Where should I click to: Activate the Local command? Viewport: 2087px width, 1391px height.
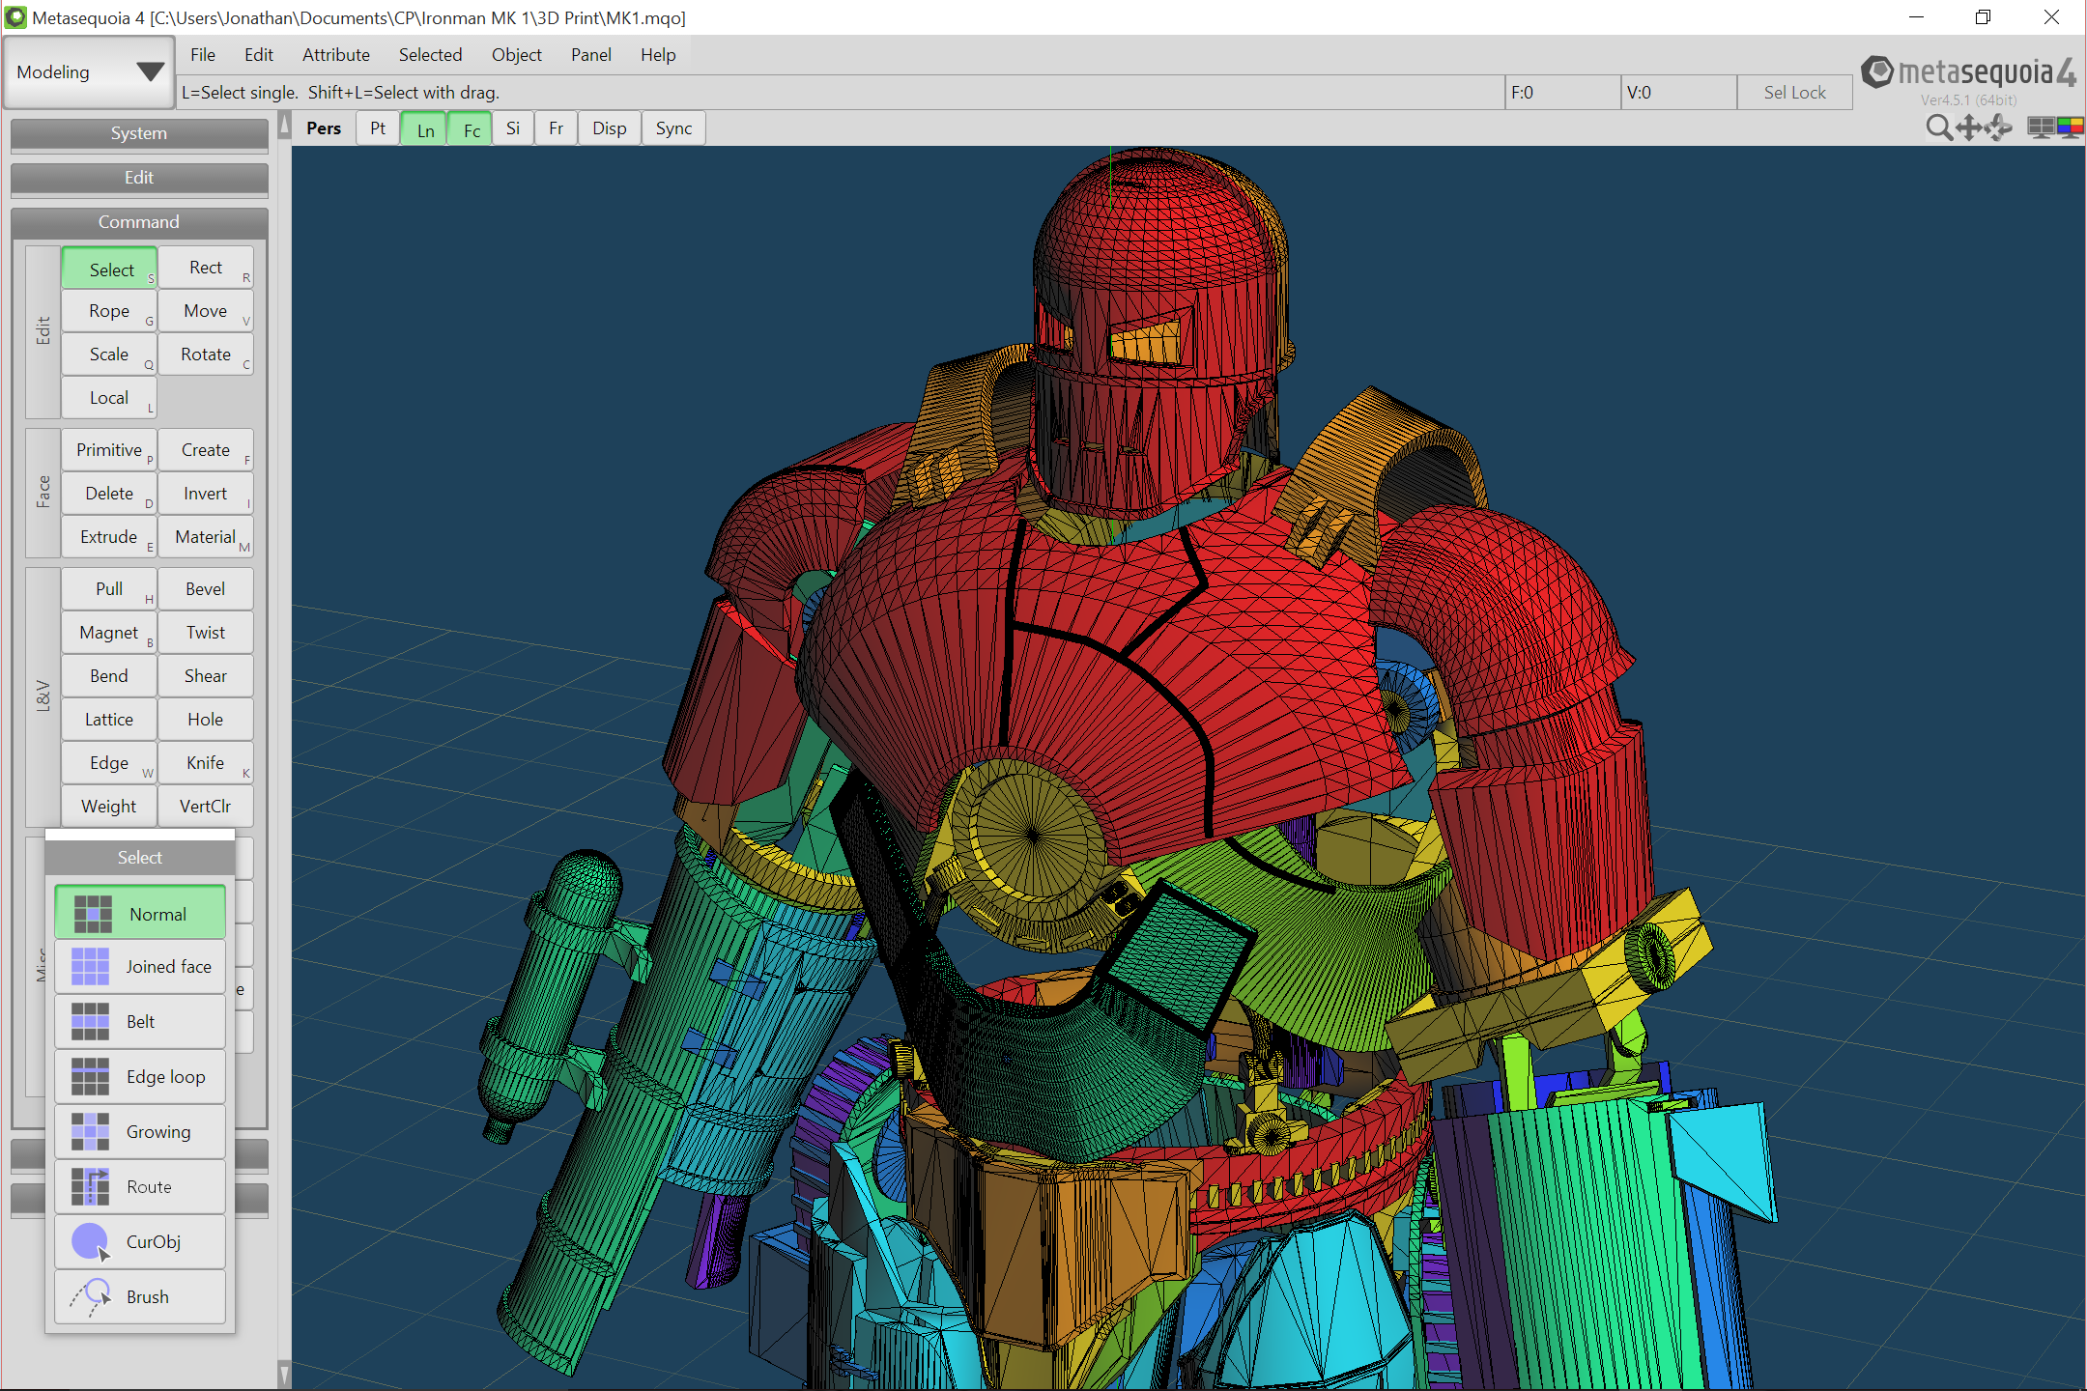click(x=109, y=398)
